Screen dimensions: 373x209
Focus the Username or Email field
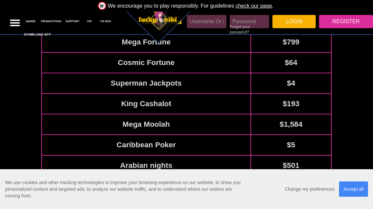206,22
